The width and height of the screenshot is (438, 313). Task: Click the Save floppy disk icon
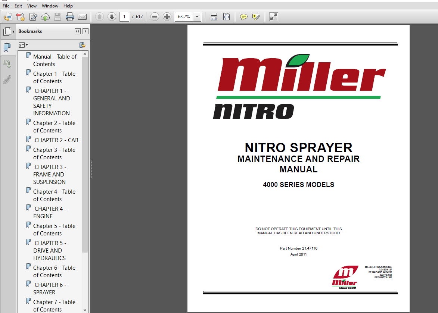58,17
